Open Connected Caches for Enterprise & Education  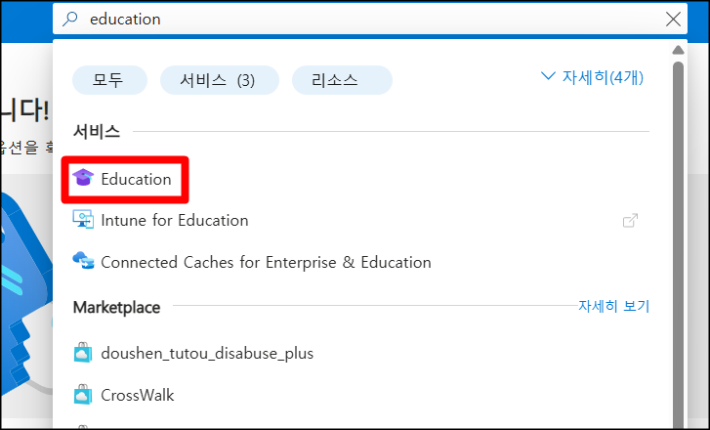(266, 262)
